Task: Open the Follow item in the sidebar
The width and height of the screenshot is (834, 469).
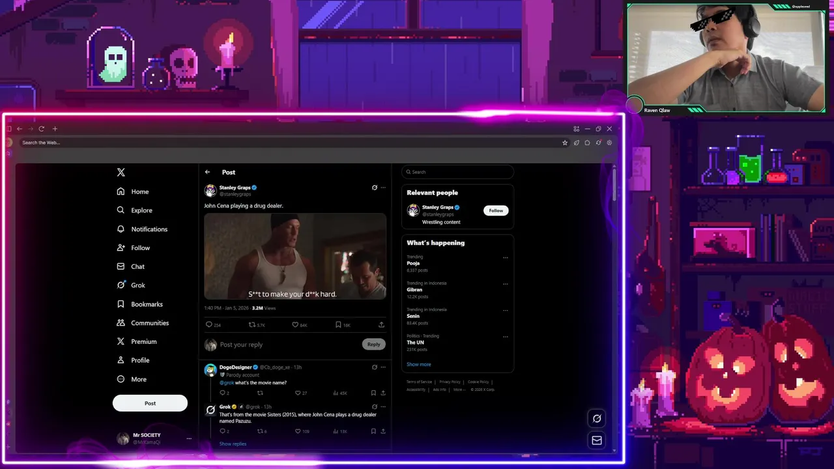Action: (134, 248)
